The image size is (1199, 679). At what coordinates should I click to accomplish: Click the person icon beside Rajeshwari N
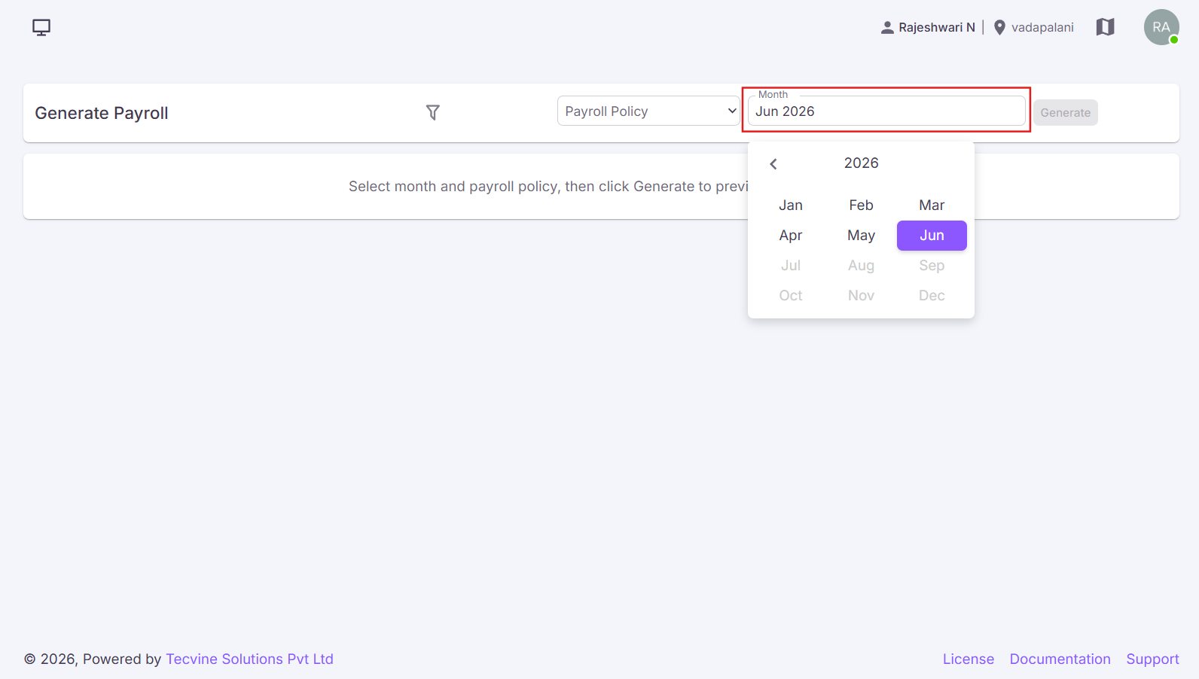[887, 28]
